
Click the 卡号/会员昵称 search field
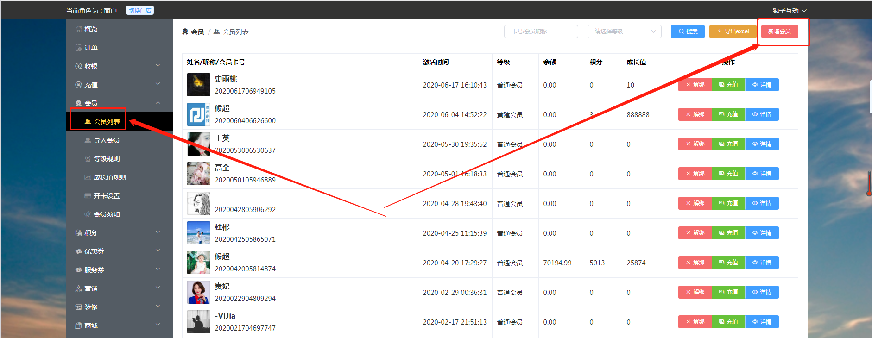pos(541,31)
